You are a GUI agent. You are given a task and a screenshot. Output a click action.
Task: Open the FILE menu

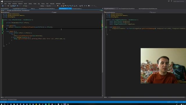[x=2, y=4]
